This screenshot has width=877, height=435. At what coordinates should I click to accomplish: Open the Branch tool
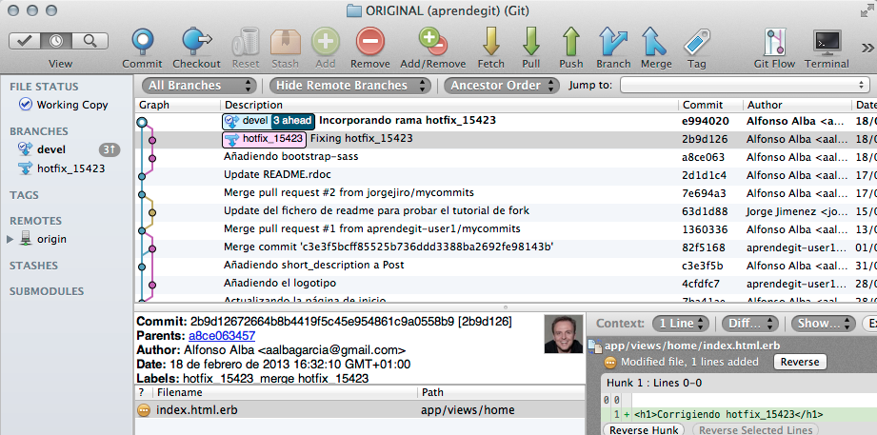[x=613, y=42]
